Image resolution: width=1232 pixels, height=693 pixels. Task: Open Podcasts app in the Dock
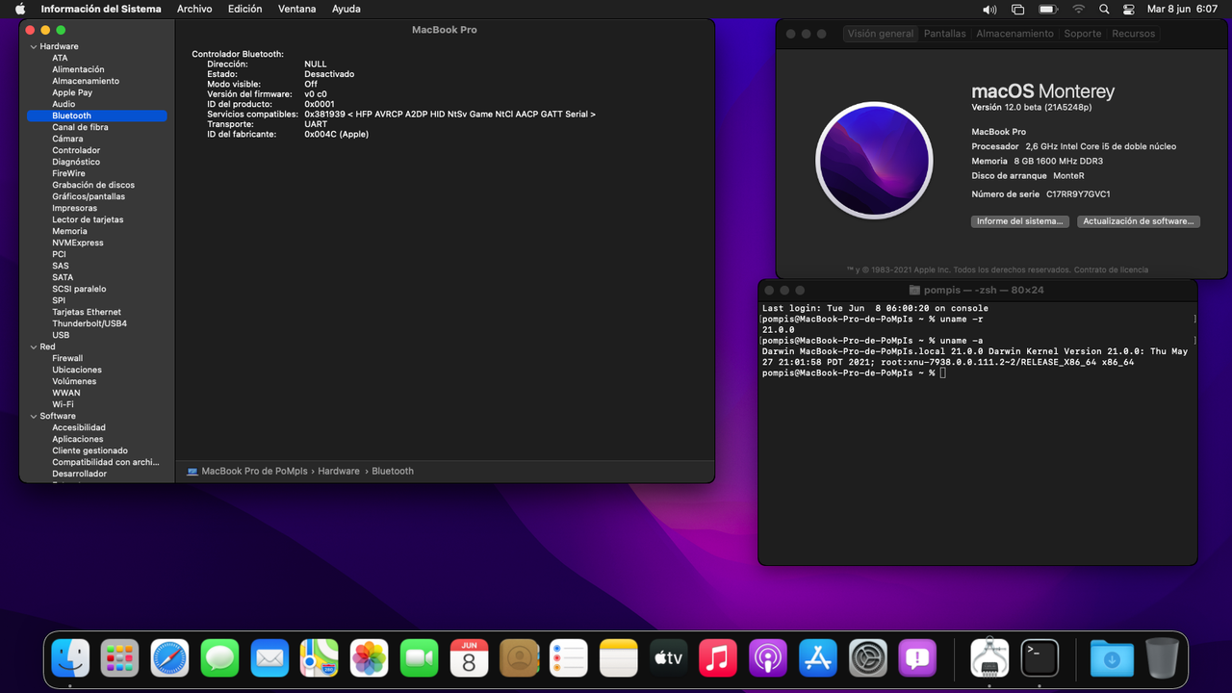tap(768, 658)
